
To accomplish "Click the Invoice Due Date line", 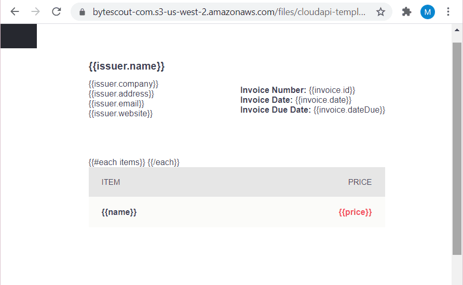I will [x=312, y=110].
